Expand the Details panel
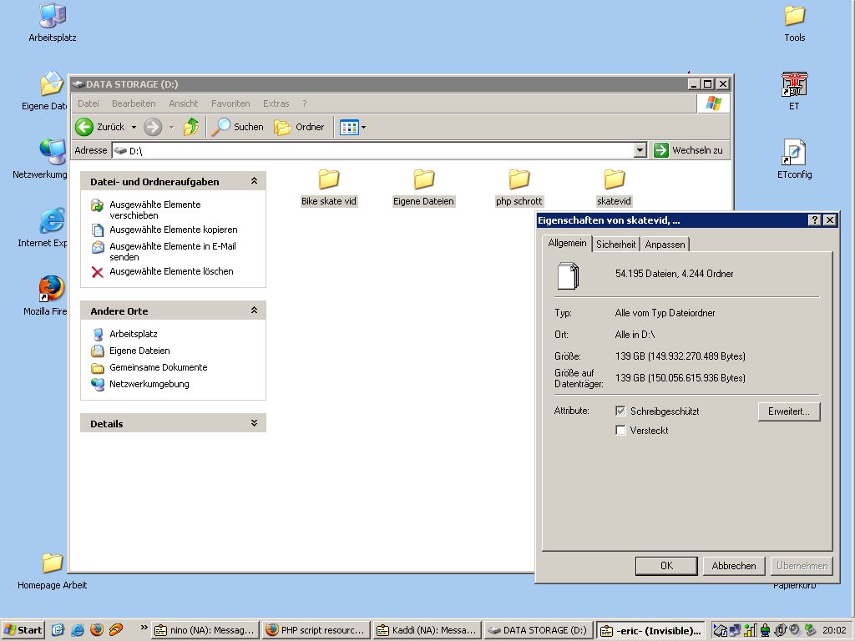Viewport: 855px width, 641px height. [254, 424]
